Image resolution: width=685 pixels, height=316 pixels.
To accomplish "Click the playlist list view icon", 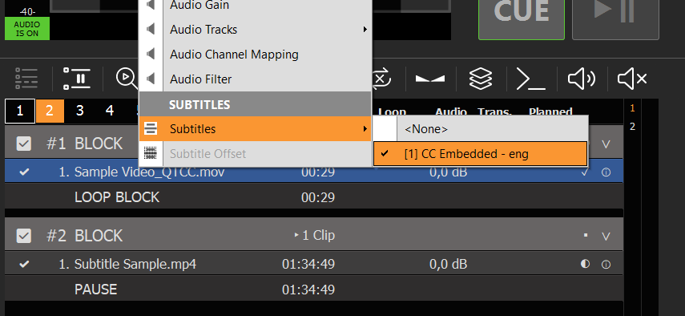I will click(x=26, y=79).
